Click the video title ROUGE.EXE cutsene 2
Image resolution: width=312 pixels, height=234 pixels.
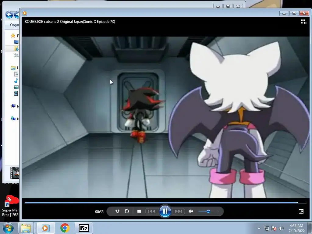click(70, 22)
